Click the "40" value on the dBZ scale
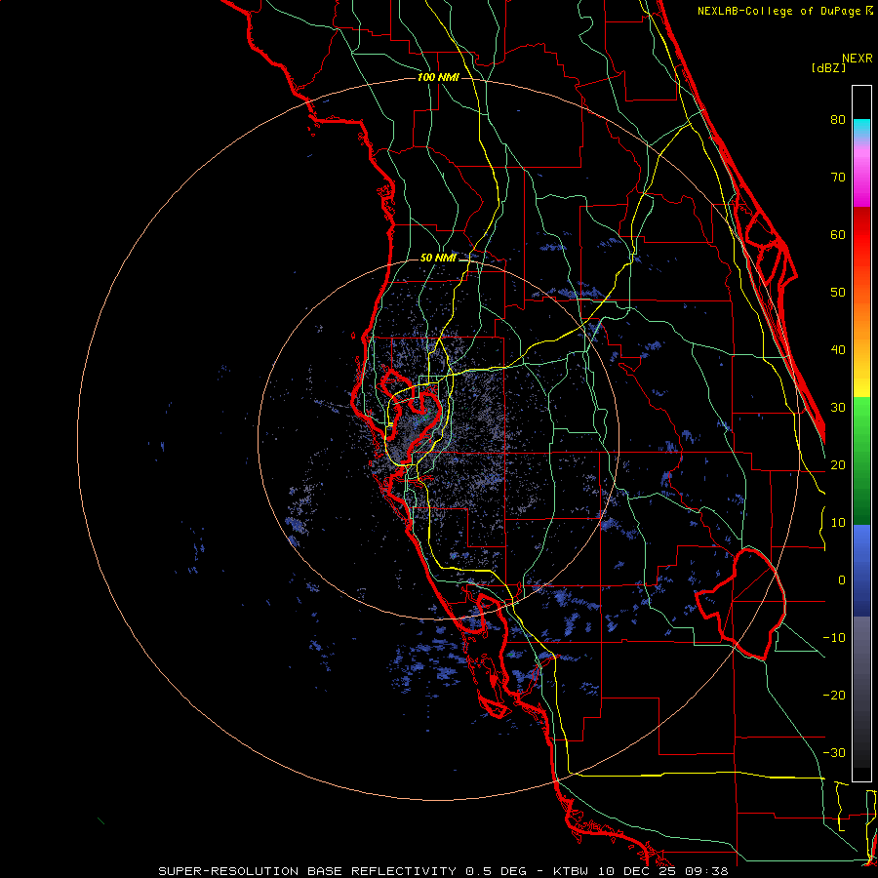 pyautogui.click(x=838, y=350)
